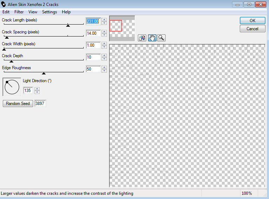The image size is (269, 199).
Task: Click the Edge Roughness slider handle
Action: click(x=44, y=73)
